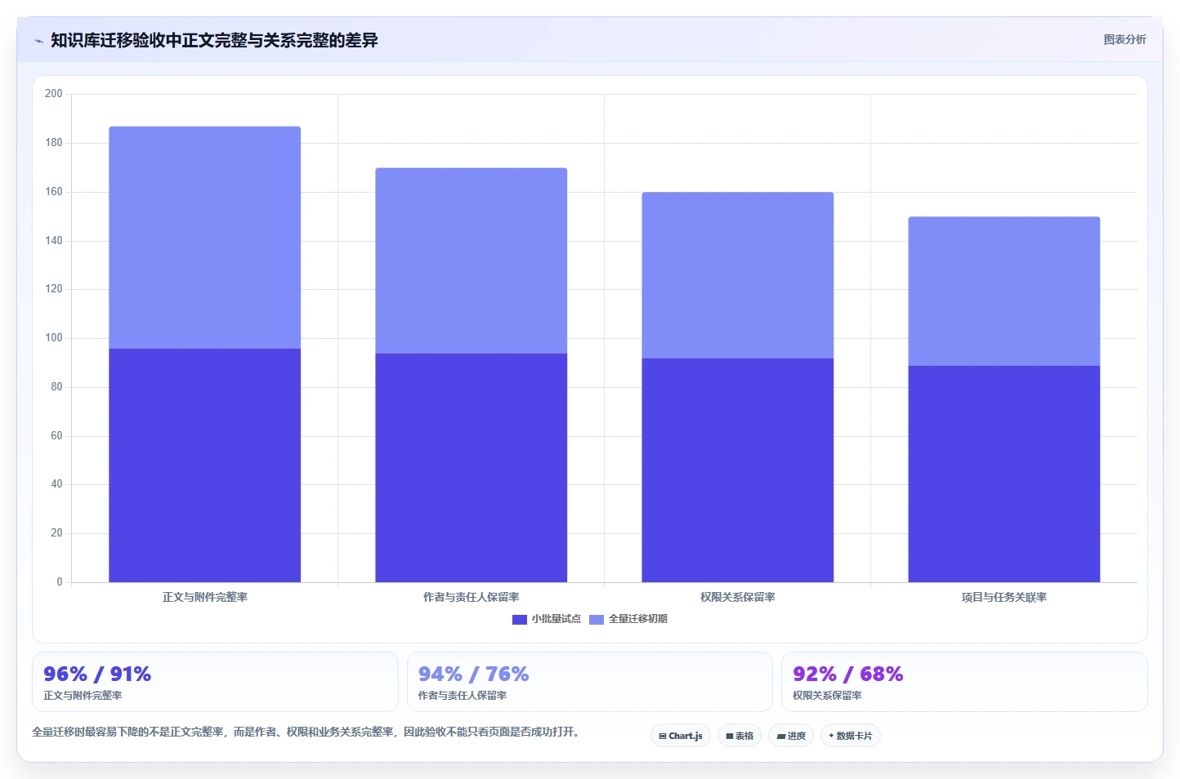Click the y-axis value 100
The image size is (1180, 779).
point(54,338)
